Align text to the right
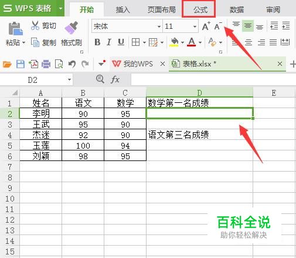Screen dimensions: 296x258 click(261, 42)
